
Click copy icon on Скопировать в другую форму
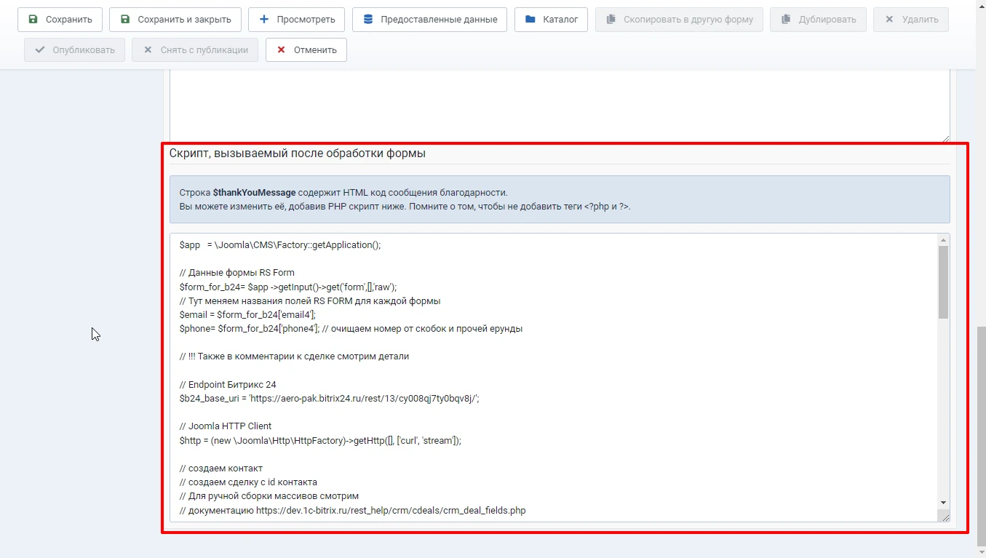click(611, 20)
